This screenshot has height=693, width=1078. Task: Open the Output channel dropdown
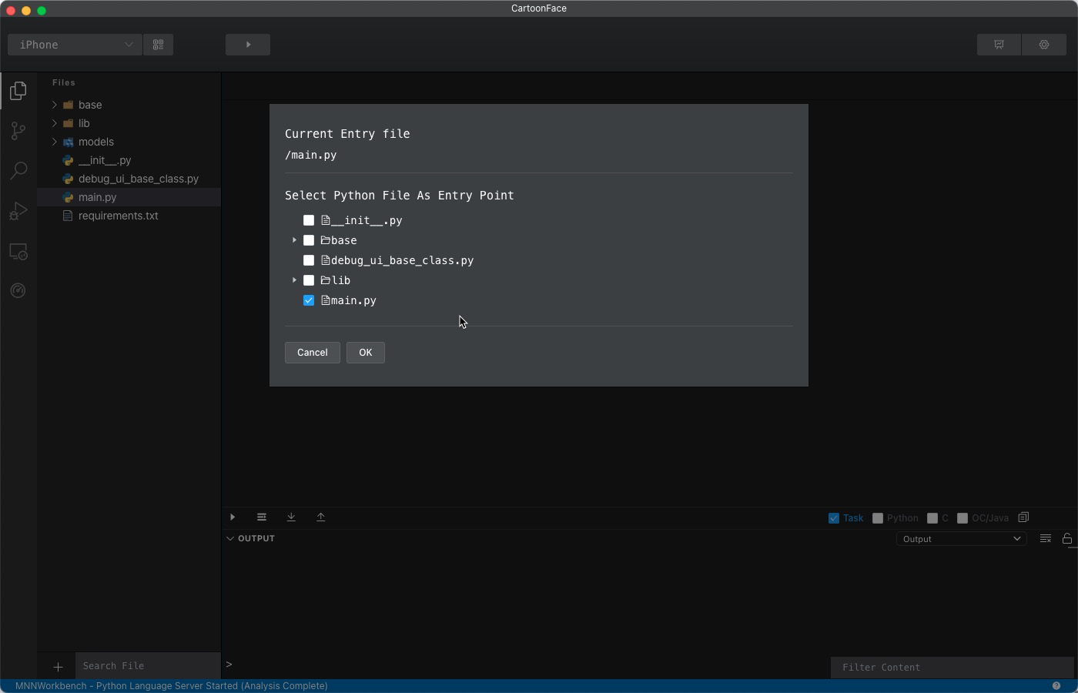961,539
